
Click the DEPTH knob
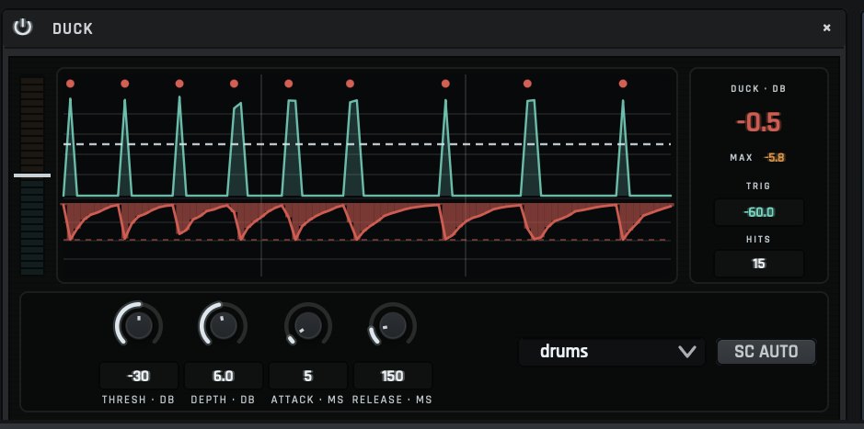[x=224, y=325]
